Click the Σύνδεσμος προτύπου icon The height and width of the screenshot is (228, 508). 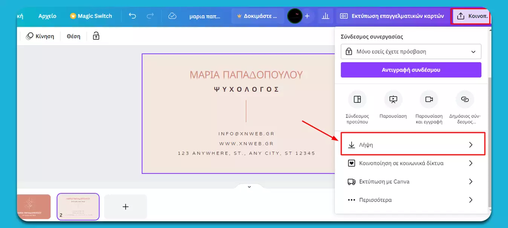coord(357,99)
